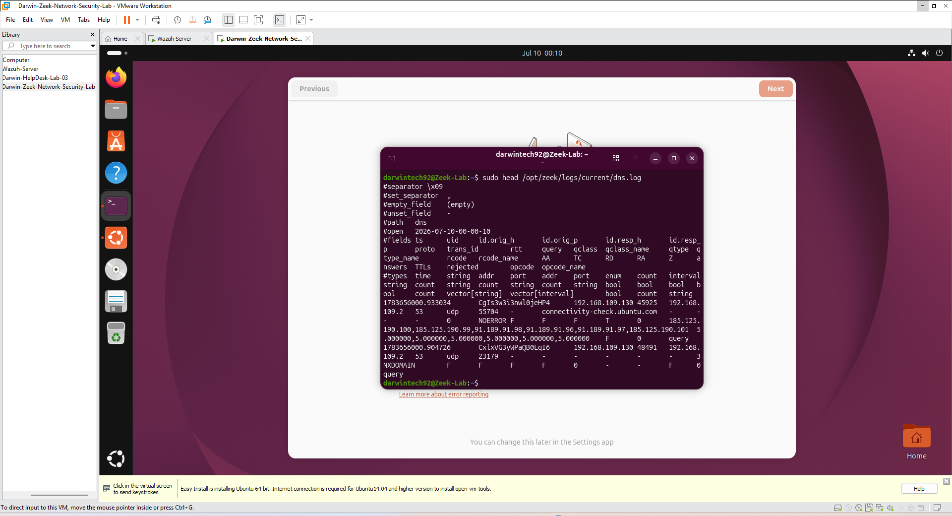Revert the VM to its previous snapshot

192,20
